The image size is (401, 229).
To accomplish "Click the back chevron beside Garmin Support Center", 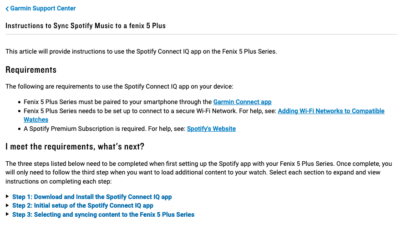I will coord(7,9).
